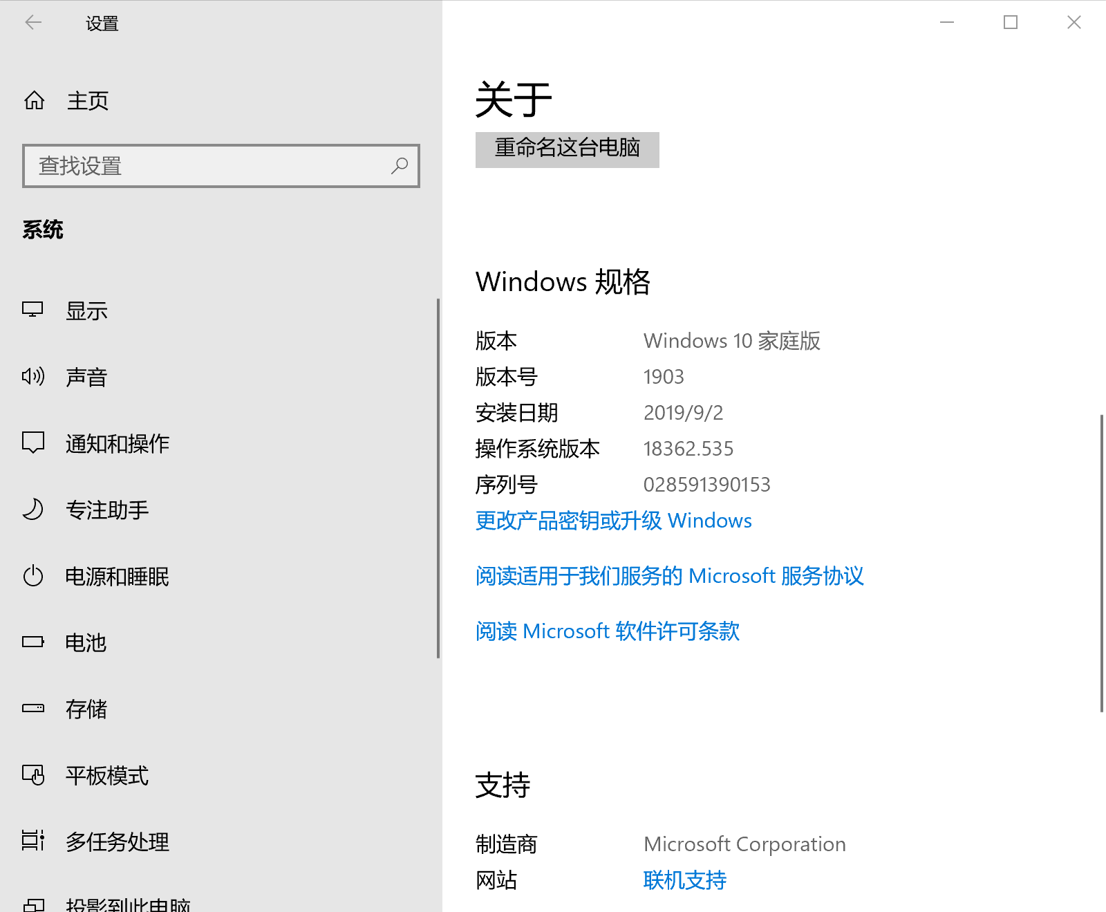The width and height of the screenshot is (1106, 912).
Task: Open 通知和操作 settings
Action: click(x=118, y=444)
